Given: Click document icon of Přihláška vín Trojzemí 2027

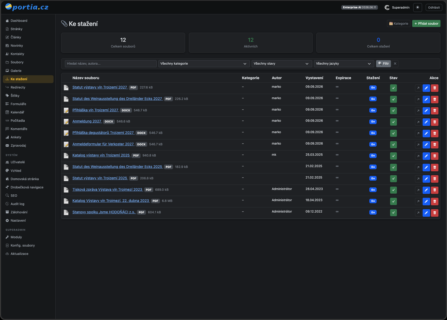Looking at the screenshot, I should pos(66,110).
